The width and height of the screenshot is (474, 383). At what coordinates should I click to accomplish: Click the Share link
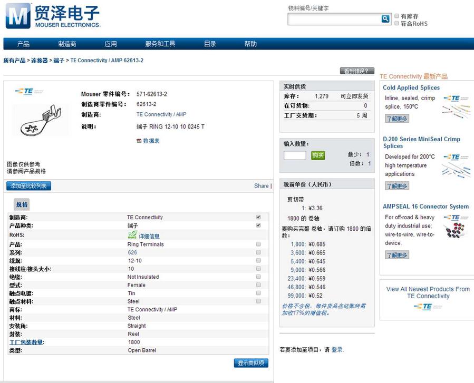coord(261,186)
